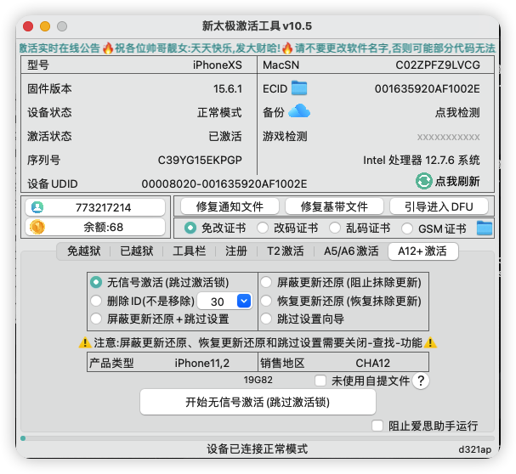Select 恢复更新还原 (恢复抹除更新) radio
Image resolution: width=516 pixels, height=474 pixels.
coord(266,301)
